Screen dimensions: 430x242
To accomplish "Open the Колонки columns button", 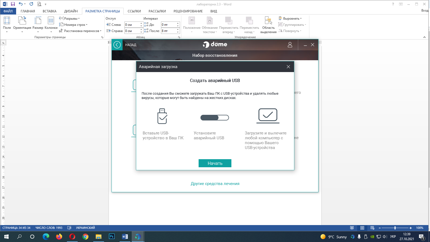I will point(51,24).
